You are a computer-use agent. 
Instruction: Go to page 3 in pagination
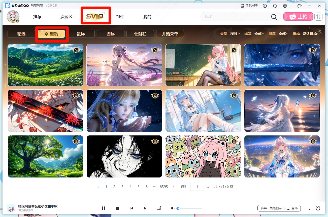coord(122,187)
